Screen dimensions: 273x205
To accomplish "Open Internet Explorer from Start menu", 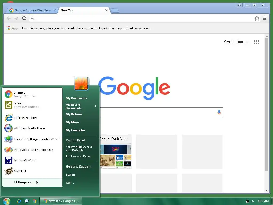I will (x=32, y=118).
